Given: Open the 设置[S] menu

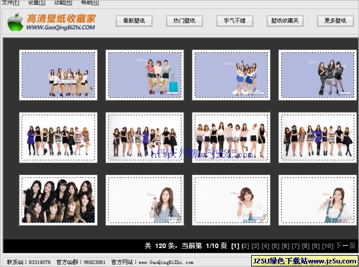Looking at the screenshot, I should (x=37, y=2).
